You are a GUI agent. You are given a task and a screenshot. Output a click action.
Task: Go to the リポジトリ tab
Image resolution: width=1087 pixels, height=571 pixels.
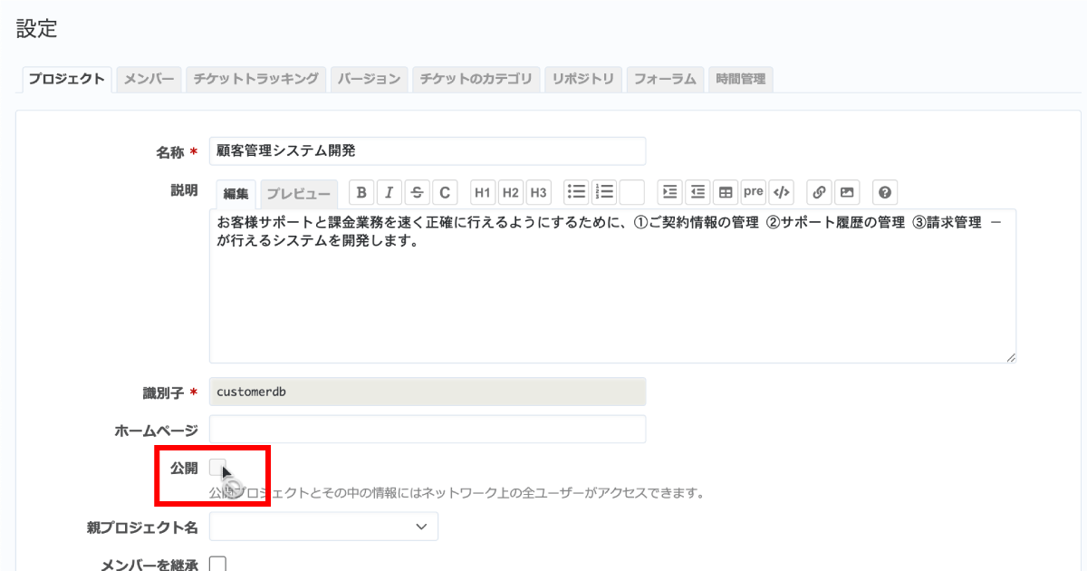583,79
